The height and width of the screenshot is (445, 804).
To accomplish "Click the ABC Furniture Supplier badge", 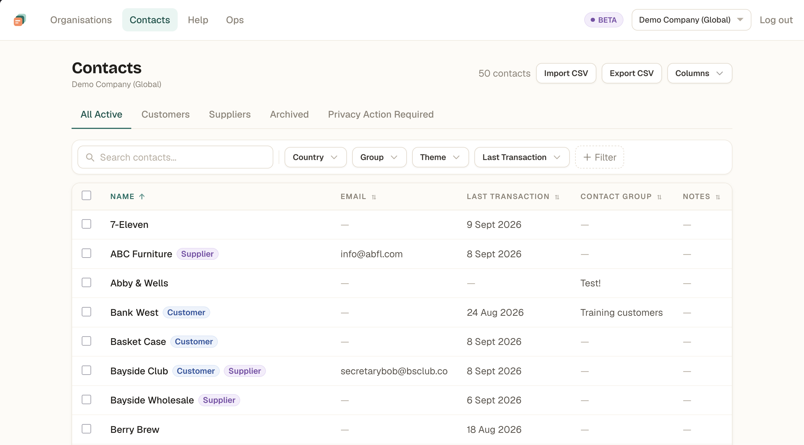I will coord(197,254).
